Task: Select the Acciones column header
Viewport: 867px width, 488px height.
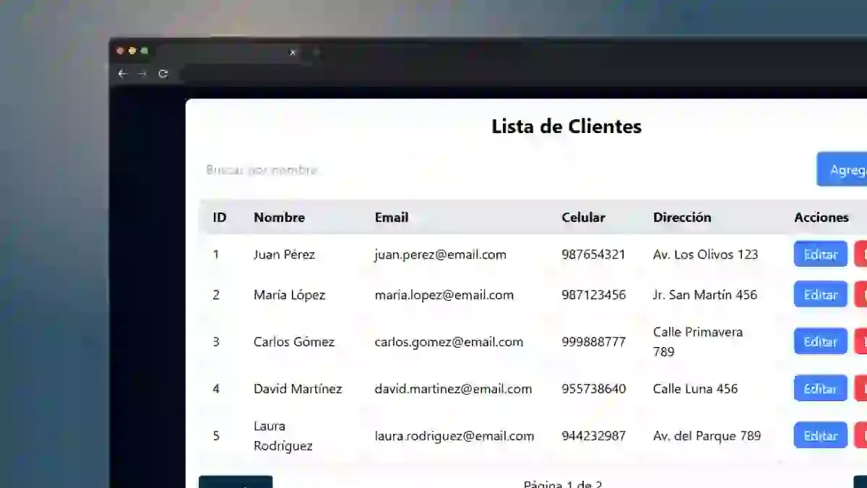Action: point(821,218)
